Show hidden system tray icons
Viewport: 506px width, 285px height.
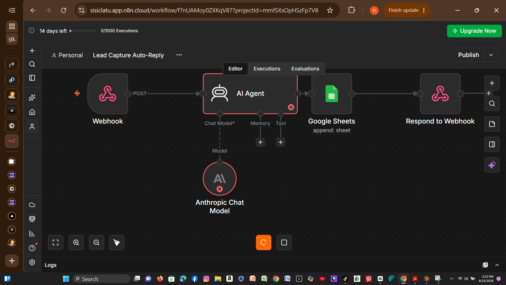point(452,279)
